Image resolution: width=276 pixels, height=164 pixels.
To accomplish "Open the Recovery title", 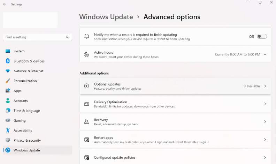I will pos(101,120).
